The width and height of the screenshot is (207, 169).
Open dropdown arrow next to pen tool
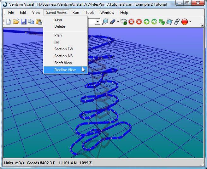pyautogui.click(x=118, y=22)
